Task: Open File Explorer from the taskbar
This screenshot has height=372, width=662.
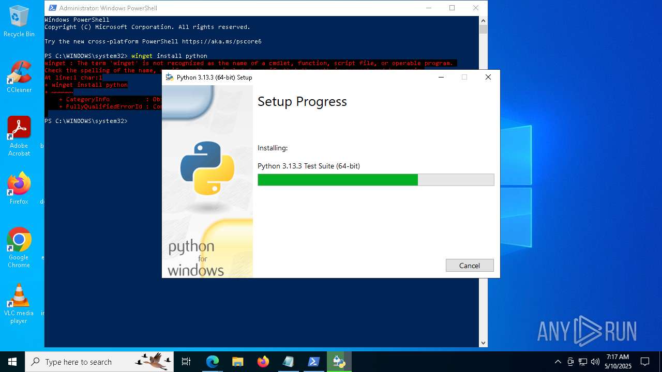Action: (x=237, y=362)
